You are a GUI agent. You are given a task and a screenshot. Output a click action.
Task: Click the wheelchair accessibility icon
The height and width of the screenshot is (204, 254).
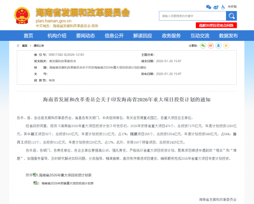pyautogui.click(x=223, y=7)
